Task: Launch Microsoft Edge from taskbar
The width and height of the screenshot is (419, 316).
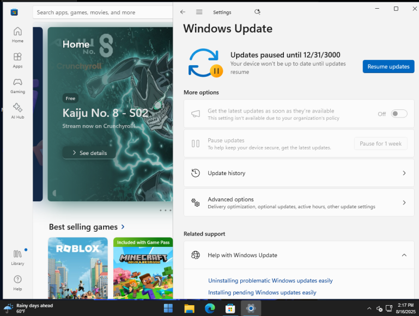Action: [210, 308]
